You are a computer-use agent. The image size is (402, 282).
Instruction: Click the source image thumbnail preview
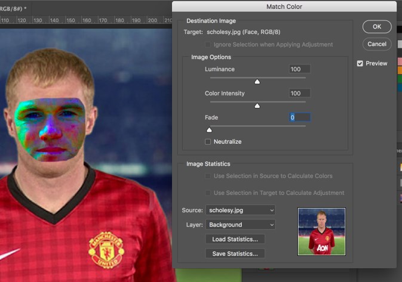pos(321,231)
